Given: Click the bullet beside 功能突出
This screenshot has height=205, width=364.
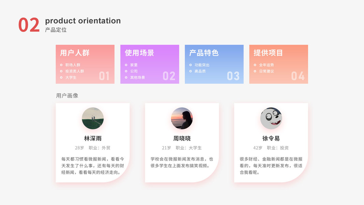Looking at the screenshot, I should point(190,65).
